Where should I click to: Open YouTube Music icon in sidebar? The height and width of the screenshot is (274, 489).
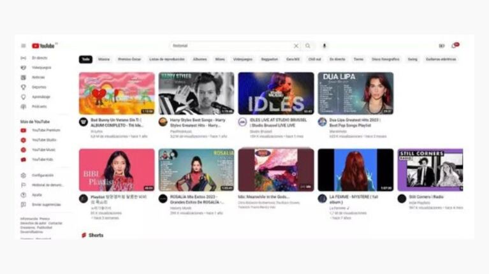click(x=24, y=150)
